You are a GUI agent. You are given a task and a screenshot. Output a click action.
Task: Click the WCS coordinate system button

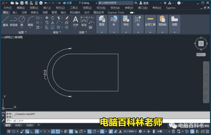pos(201,55)
